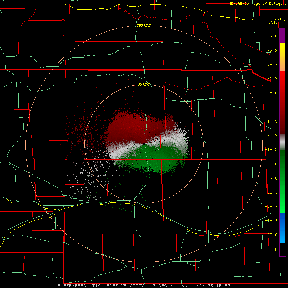
Task: Pick the gray near-zero segment of the color bar
Action: pos(283,142)
